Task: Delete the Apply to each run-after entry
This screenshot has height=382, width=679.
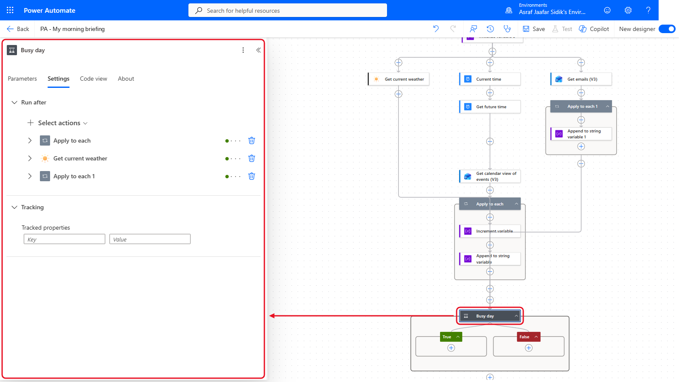Action: point(252,140)
